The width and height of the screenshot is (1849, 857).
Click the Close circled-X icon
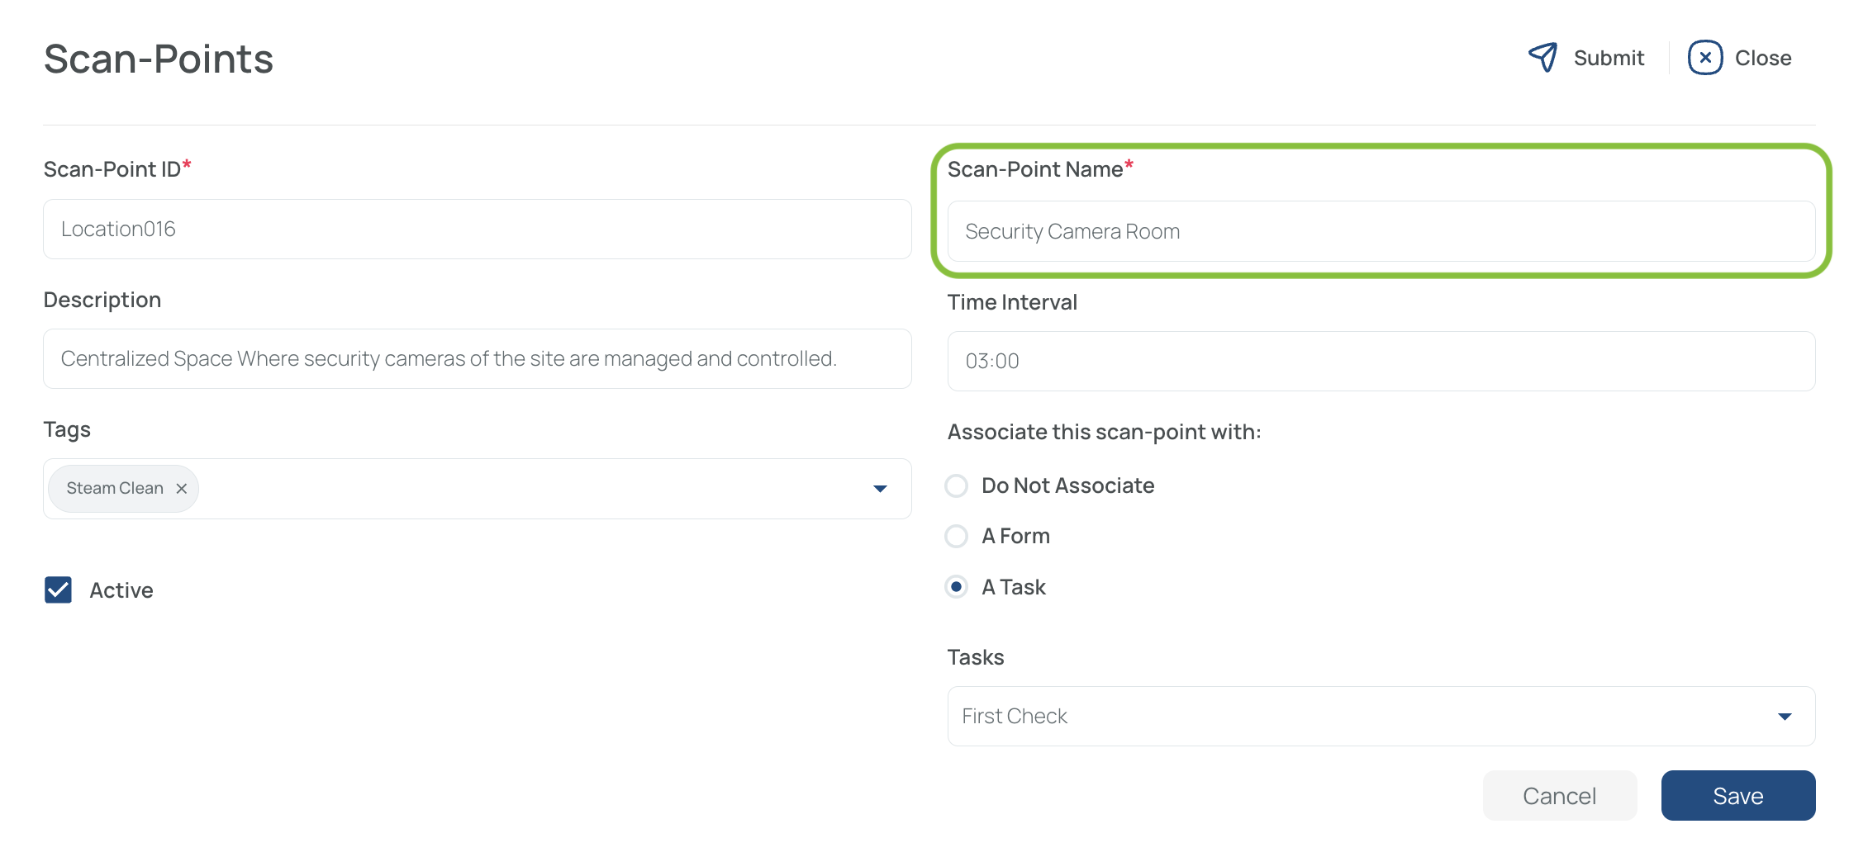tap(1705, 58)
